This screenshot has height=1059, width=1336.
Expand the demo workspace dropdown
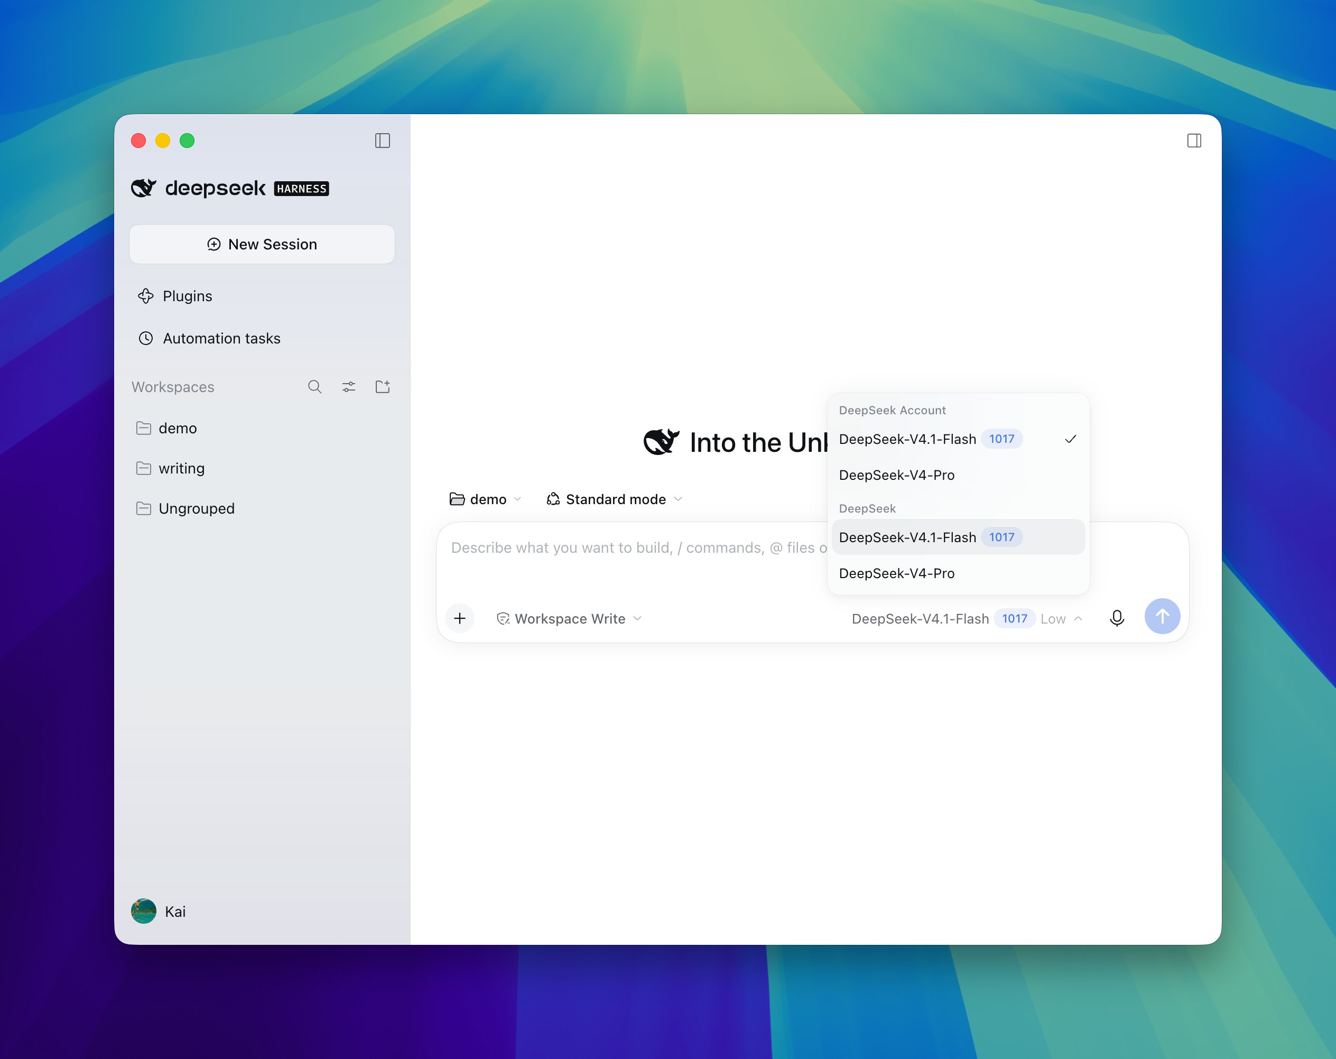pyautogui.click(x=485, y=499)
